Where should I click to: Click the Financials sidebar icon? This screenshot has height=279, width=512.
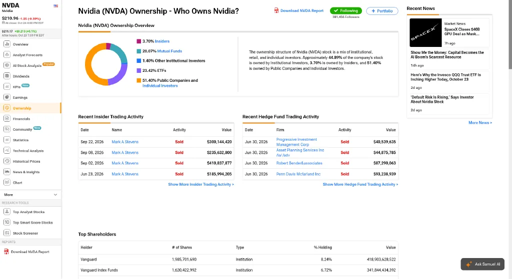(x=7, y=119)
